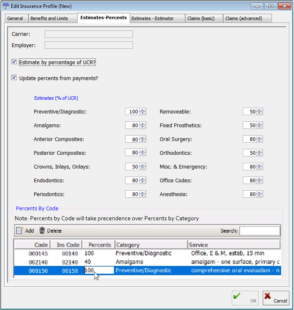Click the Add icon in Percents By Code
This screenshot has width=294, height=310.
(x=20, y=231)
